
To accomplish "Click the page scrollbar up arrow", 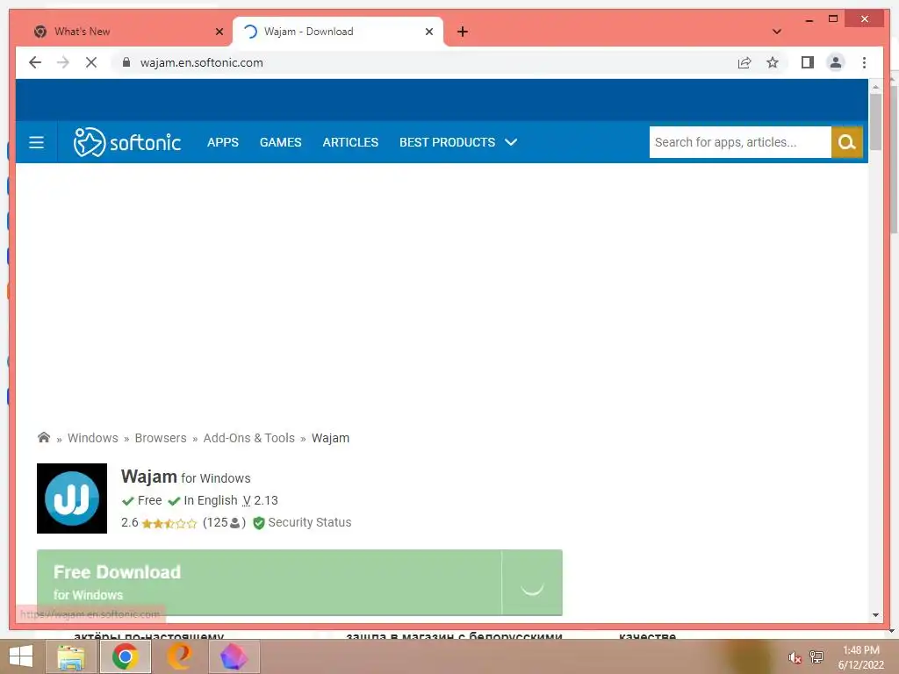I will pyautogui.click(x=875, y=87).
